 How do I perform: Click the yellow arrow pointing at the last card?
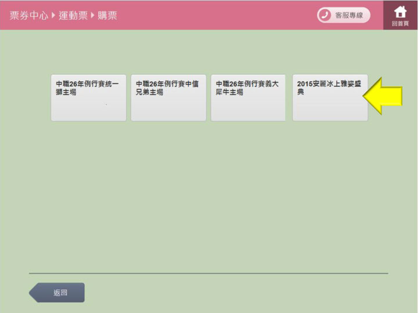click(383, 96)
